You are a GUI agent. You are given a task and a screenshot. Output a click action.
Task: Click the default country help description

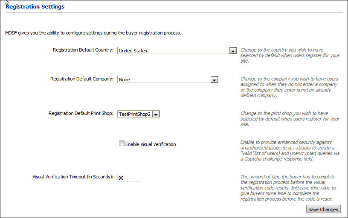[290, 55]
